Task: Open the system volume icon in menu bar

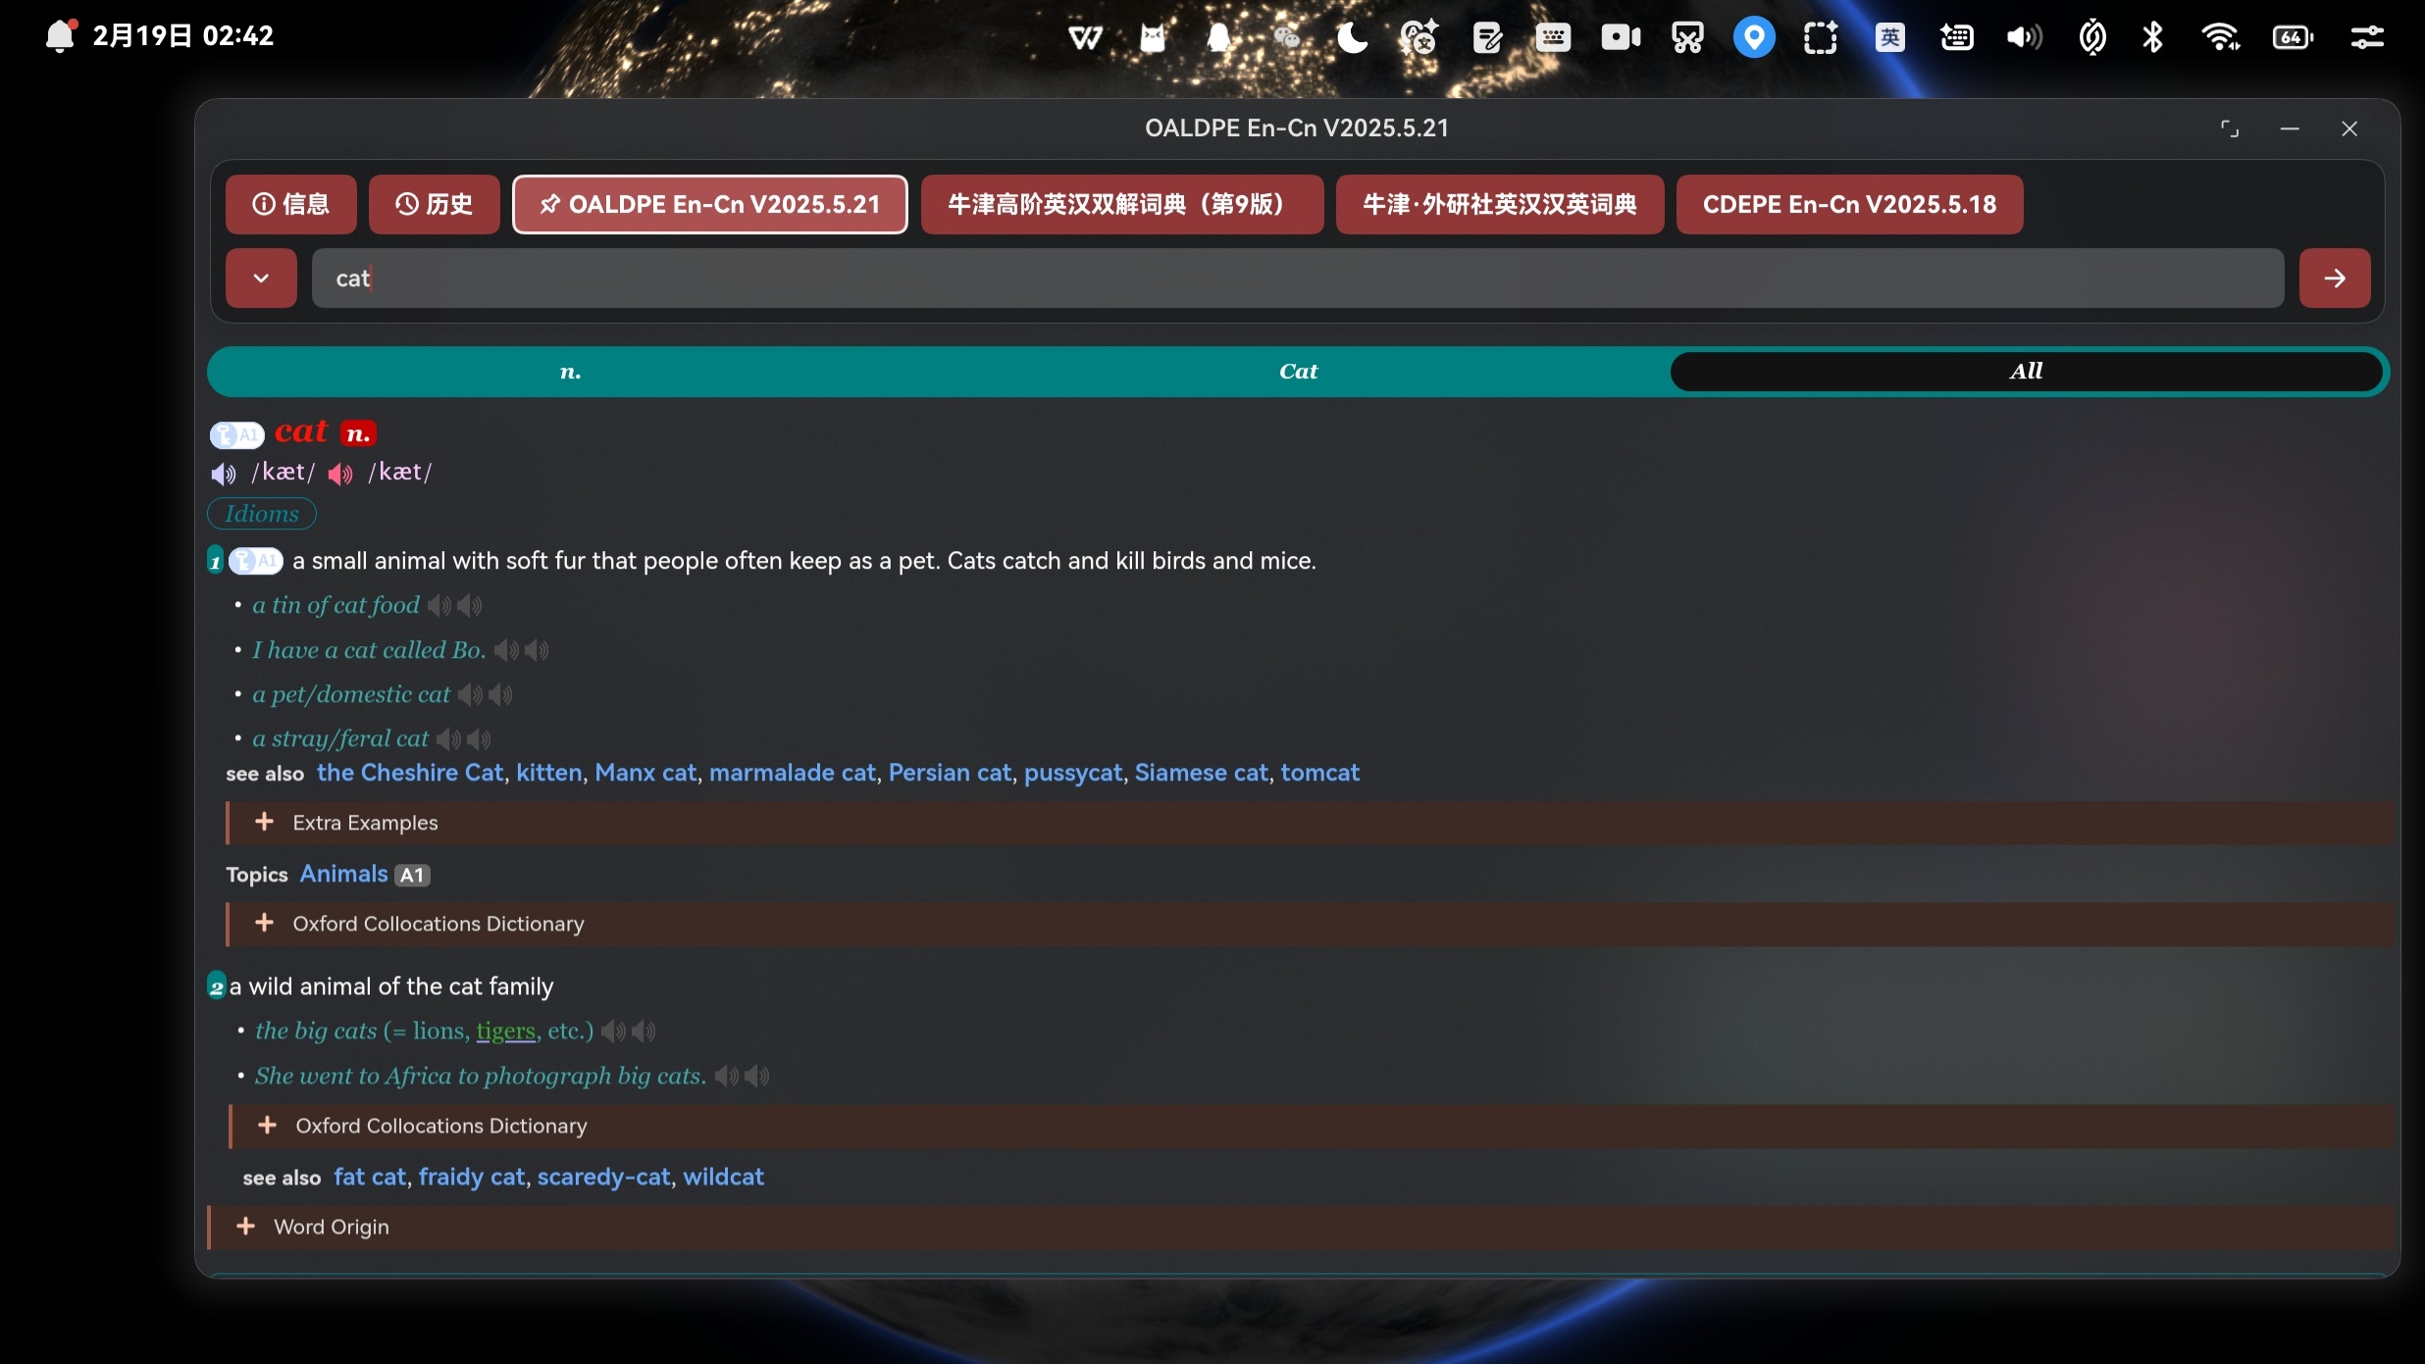Action: coord(2024,37)
